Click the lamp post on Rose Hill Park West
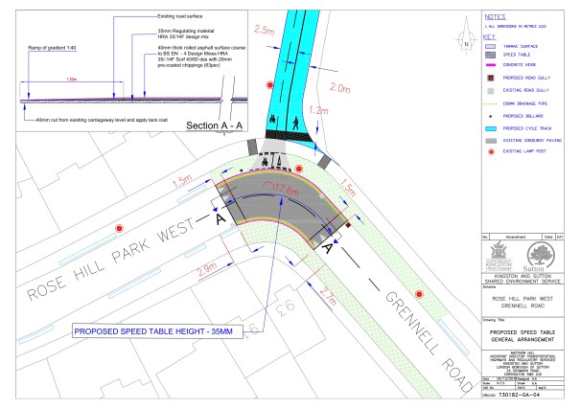Screen dimensions: 580x409 pyautogui.click(x=119, y=228)
